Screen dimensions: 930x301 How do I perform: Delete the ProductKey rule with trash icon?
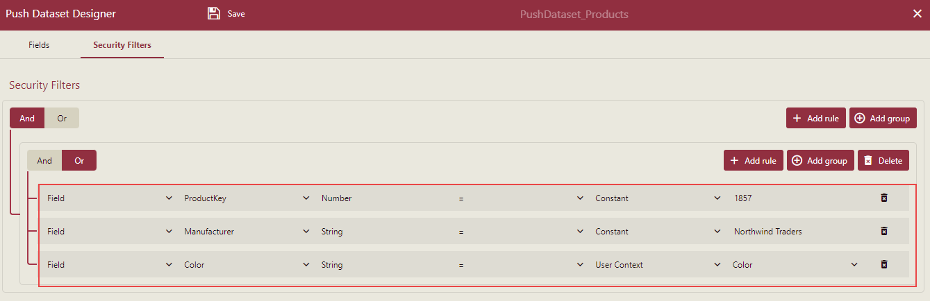click(884, 198)
